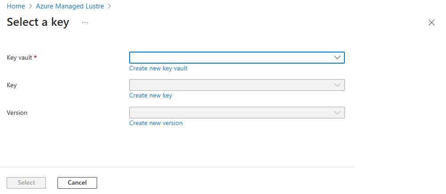Focus the Key vault combo box field
The width and height of the screenshot is (446, 194).
coord(229,58)
